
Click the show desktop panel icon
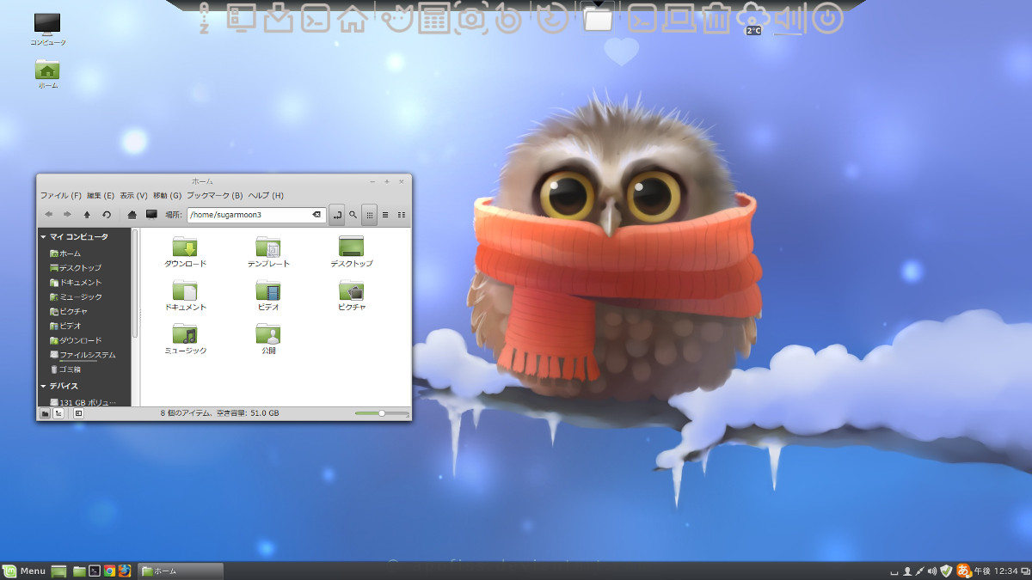point(58,571)
